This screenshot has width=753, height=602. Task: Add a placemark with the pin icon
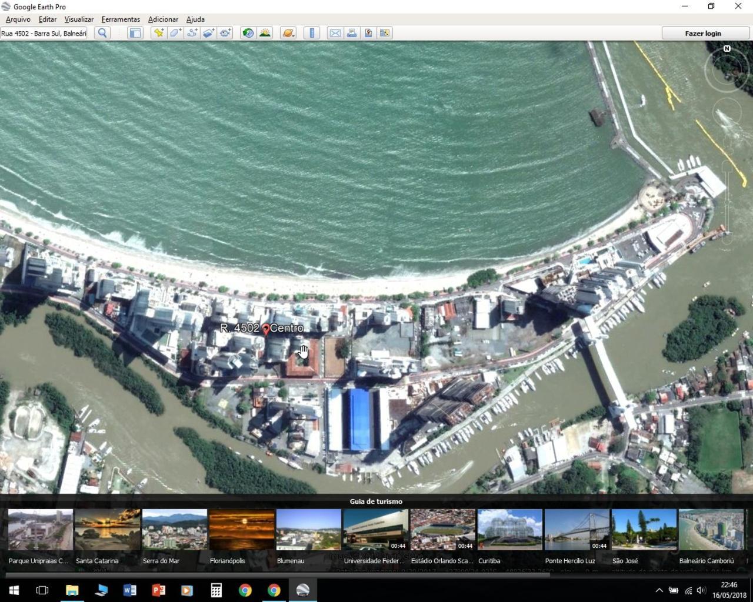(158, 33)
